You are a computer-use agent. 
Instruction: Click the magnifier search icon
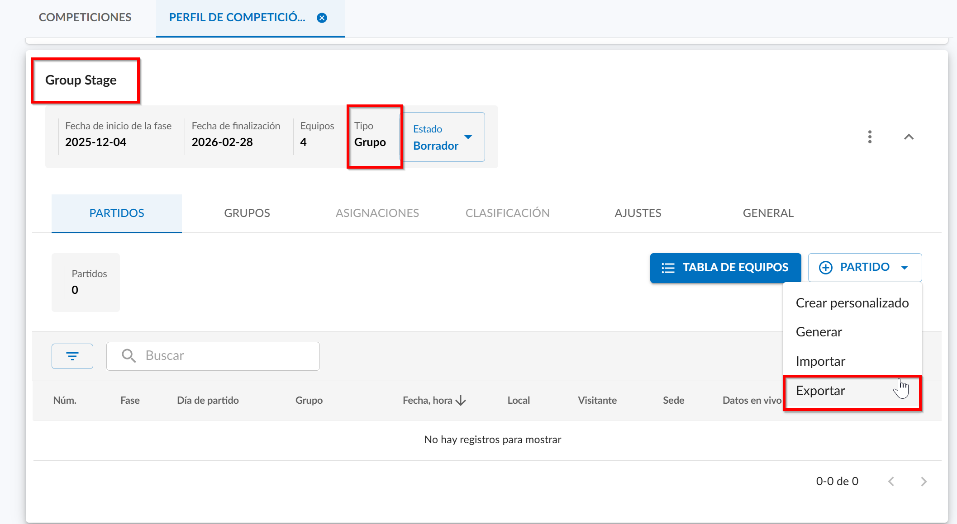click(129, 356)
